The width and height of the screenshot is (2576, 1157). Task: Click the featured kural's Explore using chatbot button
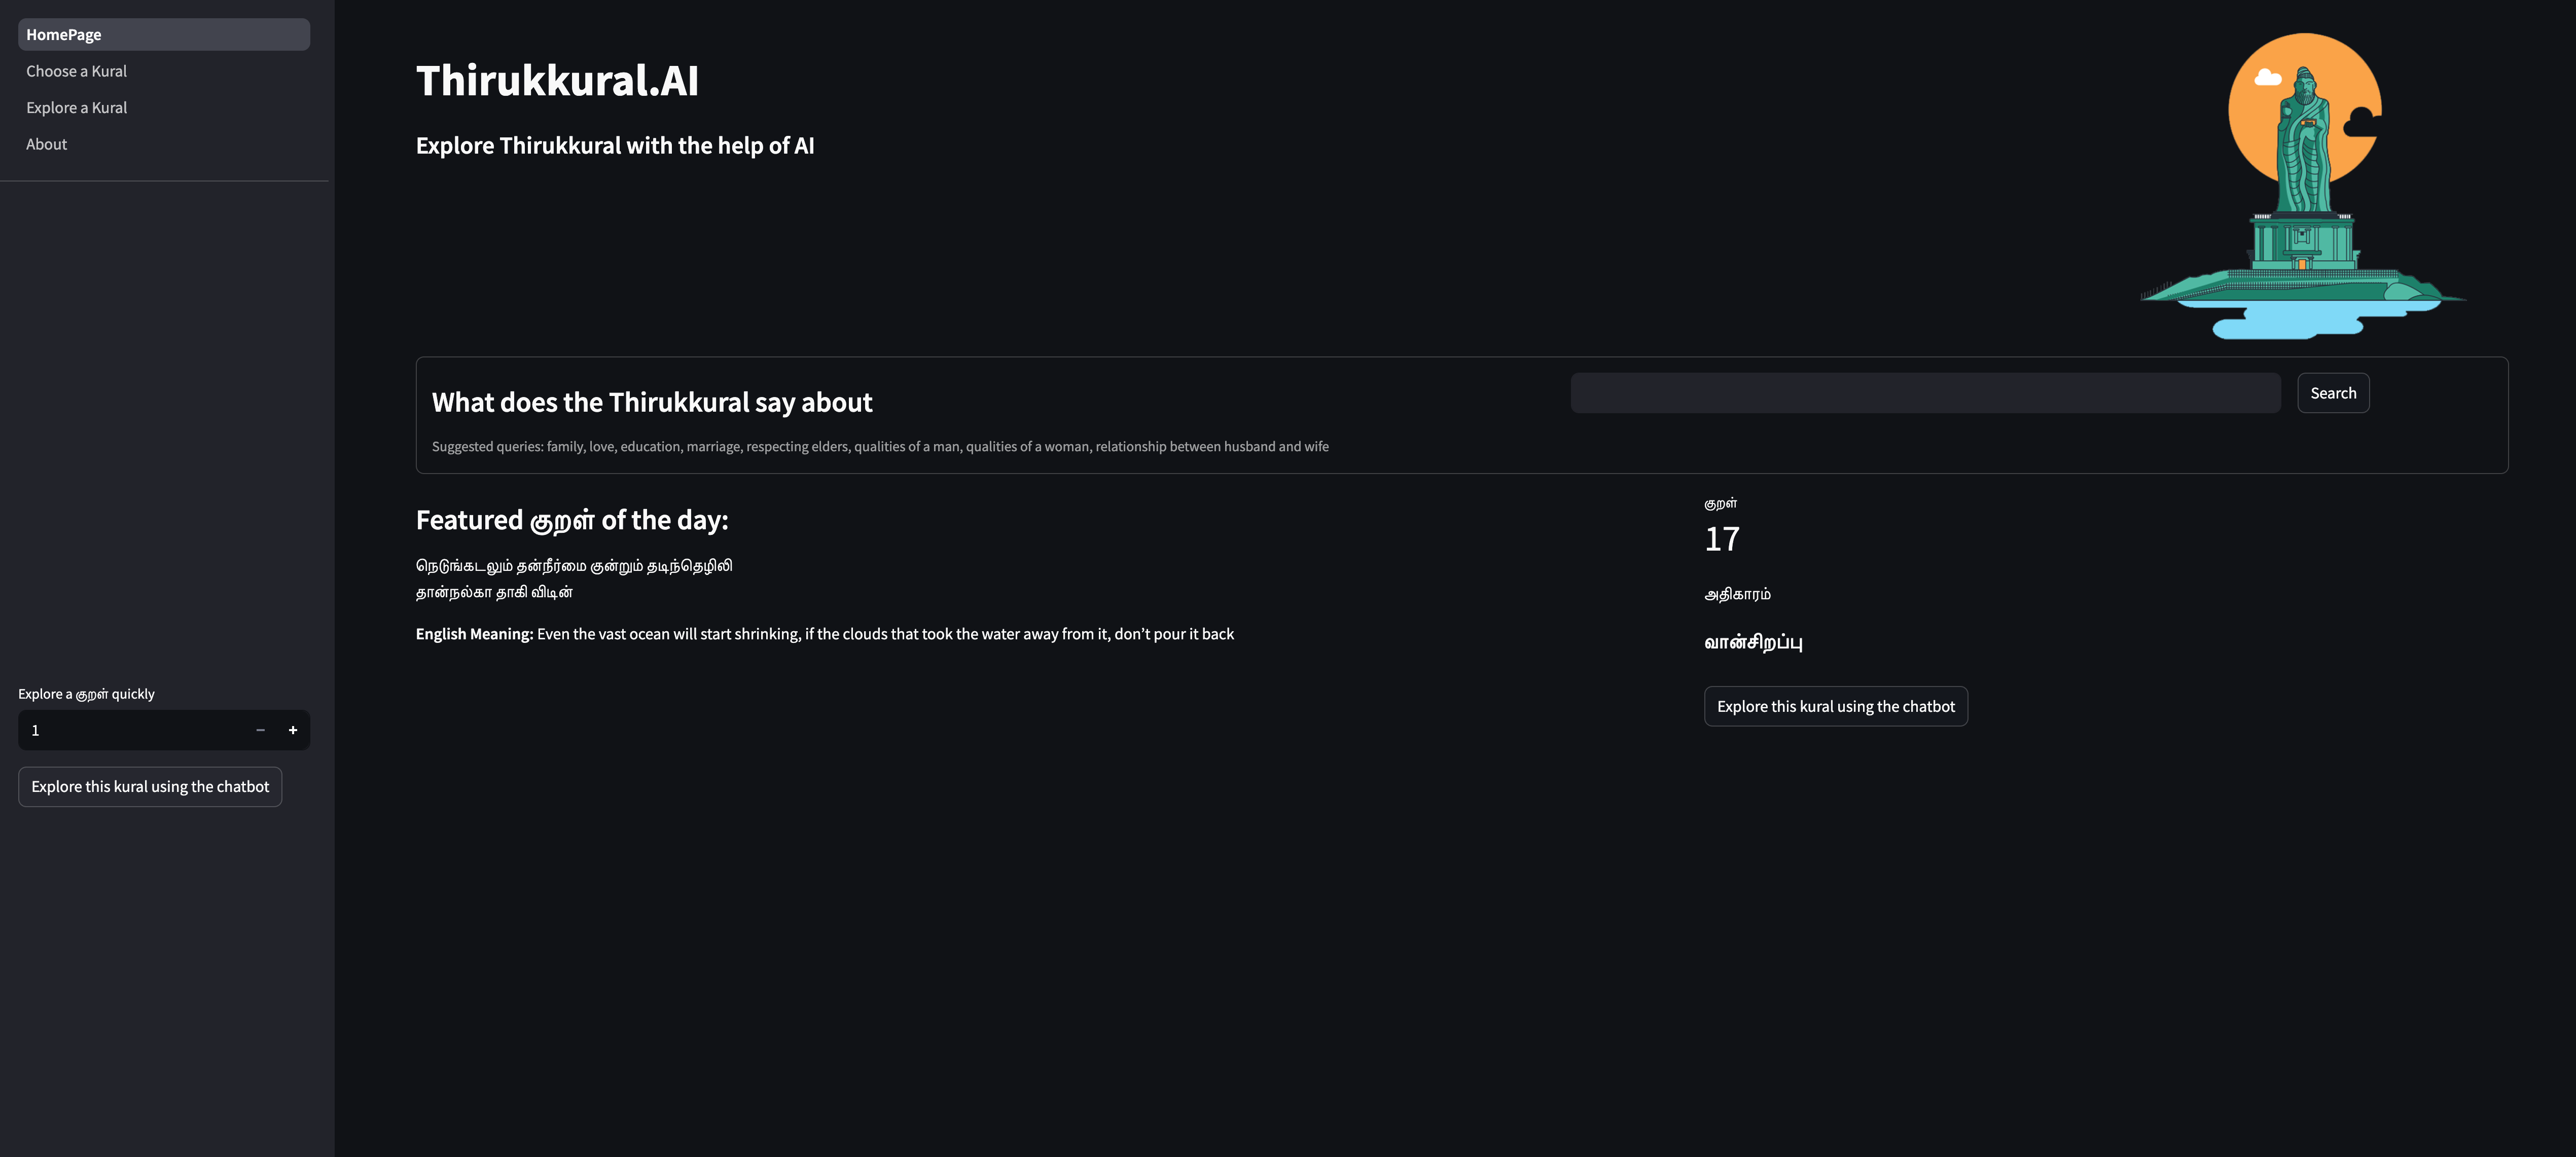[1836, 706]
